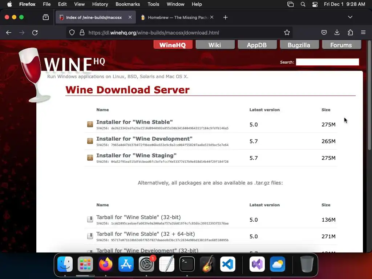Viewport: 372px width, 279px height.
Task: Click package icon beside Wine Development installer
Action: point(90,141)
